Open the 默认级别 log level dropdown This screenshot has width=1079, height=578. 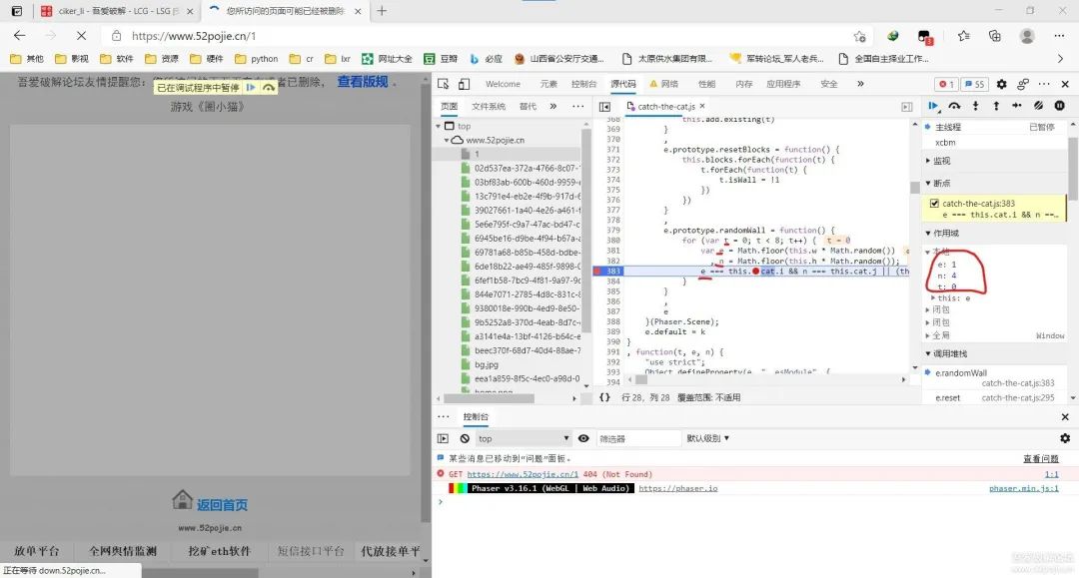[x=707, y=438]
